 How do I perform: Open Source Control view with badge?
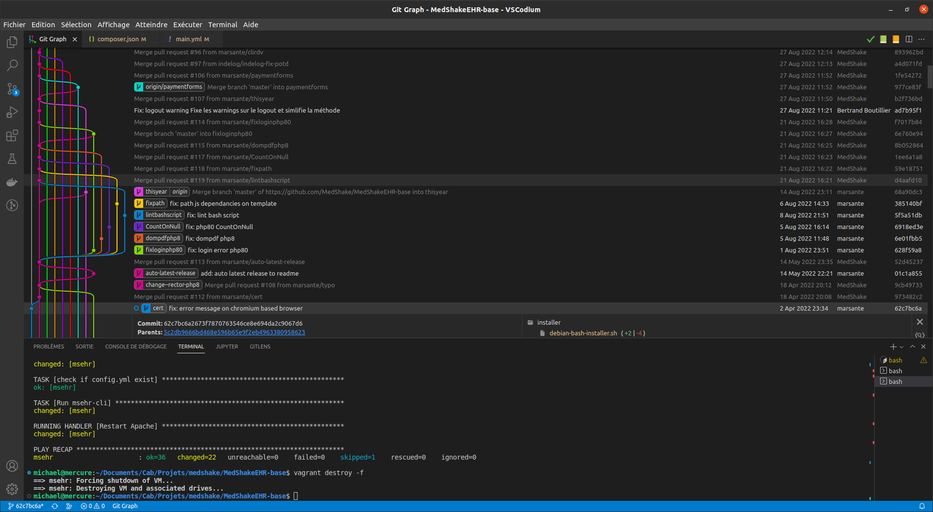click(x=12, y=89)
